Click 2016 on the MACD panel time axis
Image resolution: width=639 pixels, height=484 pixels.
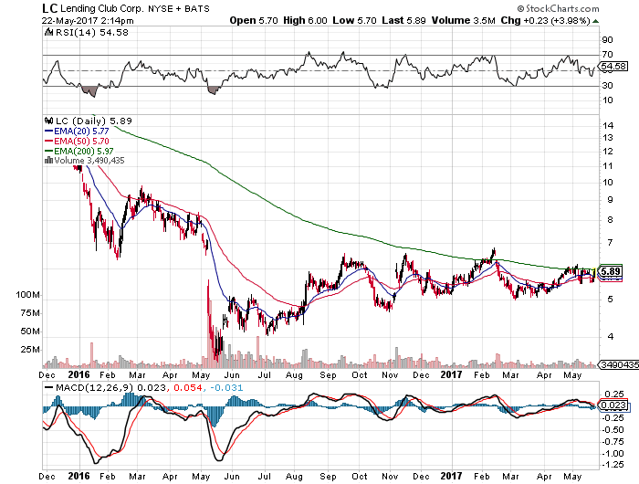pyautogui.click(x=79, y=476)
